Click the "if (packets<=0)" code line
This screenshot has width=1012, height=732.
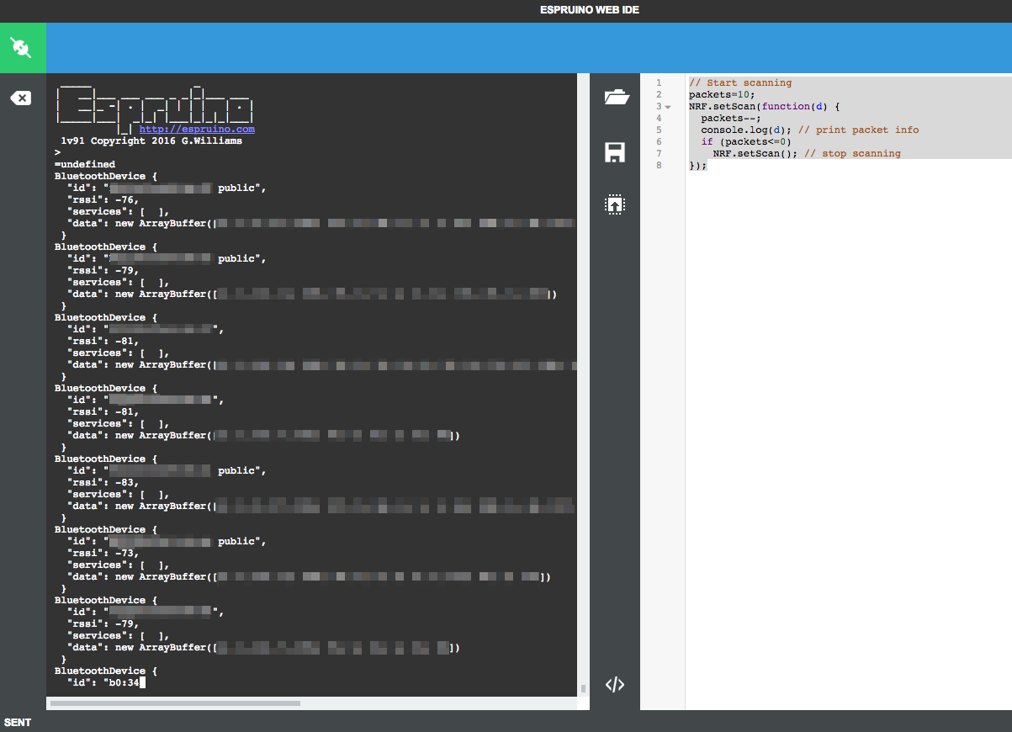pos(746,141)
